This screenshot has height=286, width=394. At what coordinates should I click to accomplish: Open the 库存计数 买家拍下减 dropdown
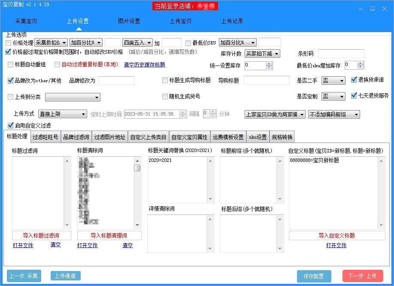click(x=262, y=54)
